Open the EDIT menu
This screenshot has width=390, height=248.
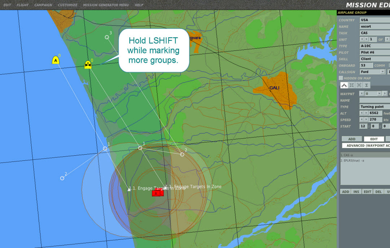(x=7, y=5)
